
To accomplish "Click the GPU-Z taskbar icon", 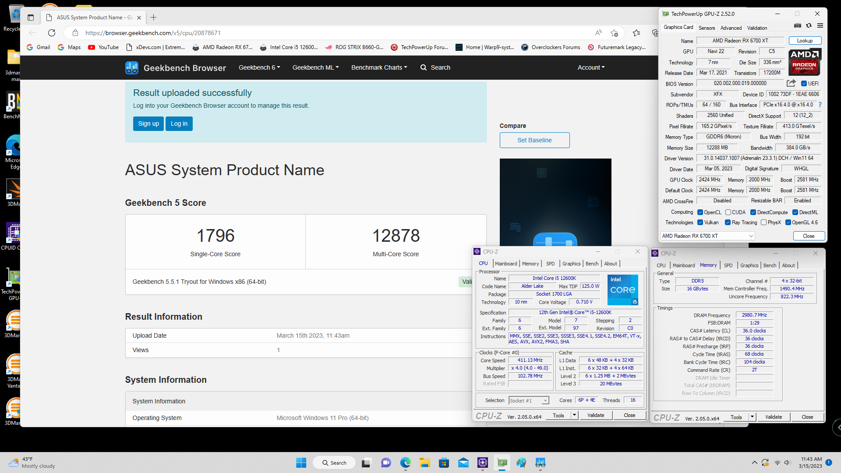I will 502,463.
